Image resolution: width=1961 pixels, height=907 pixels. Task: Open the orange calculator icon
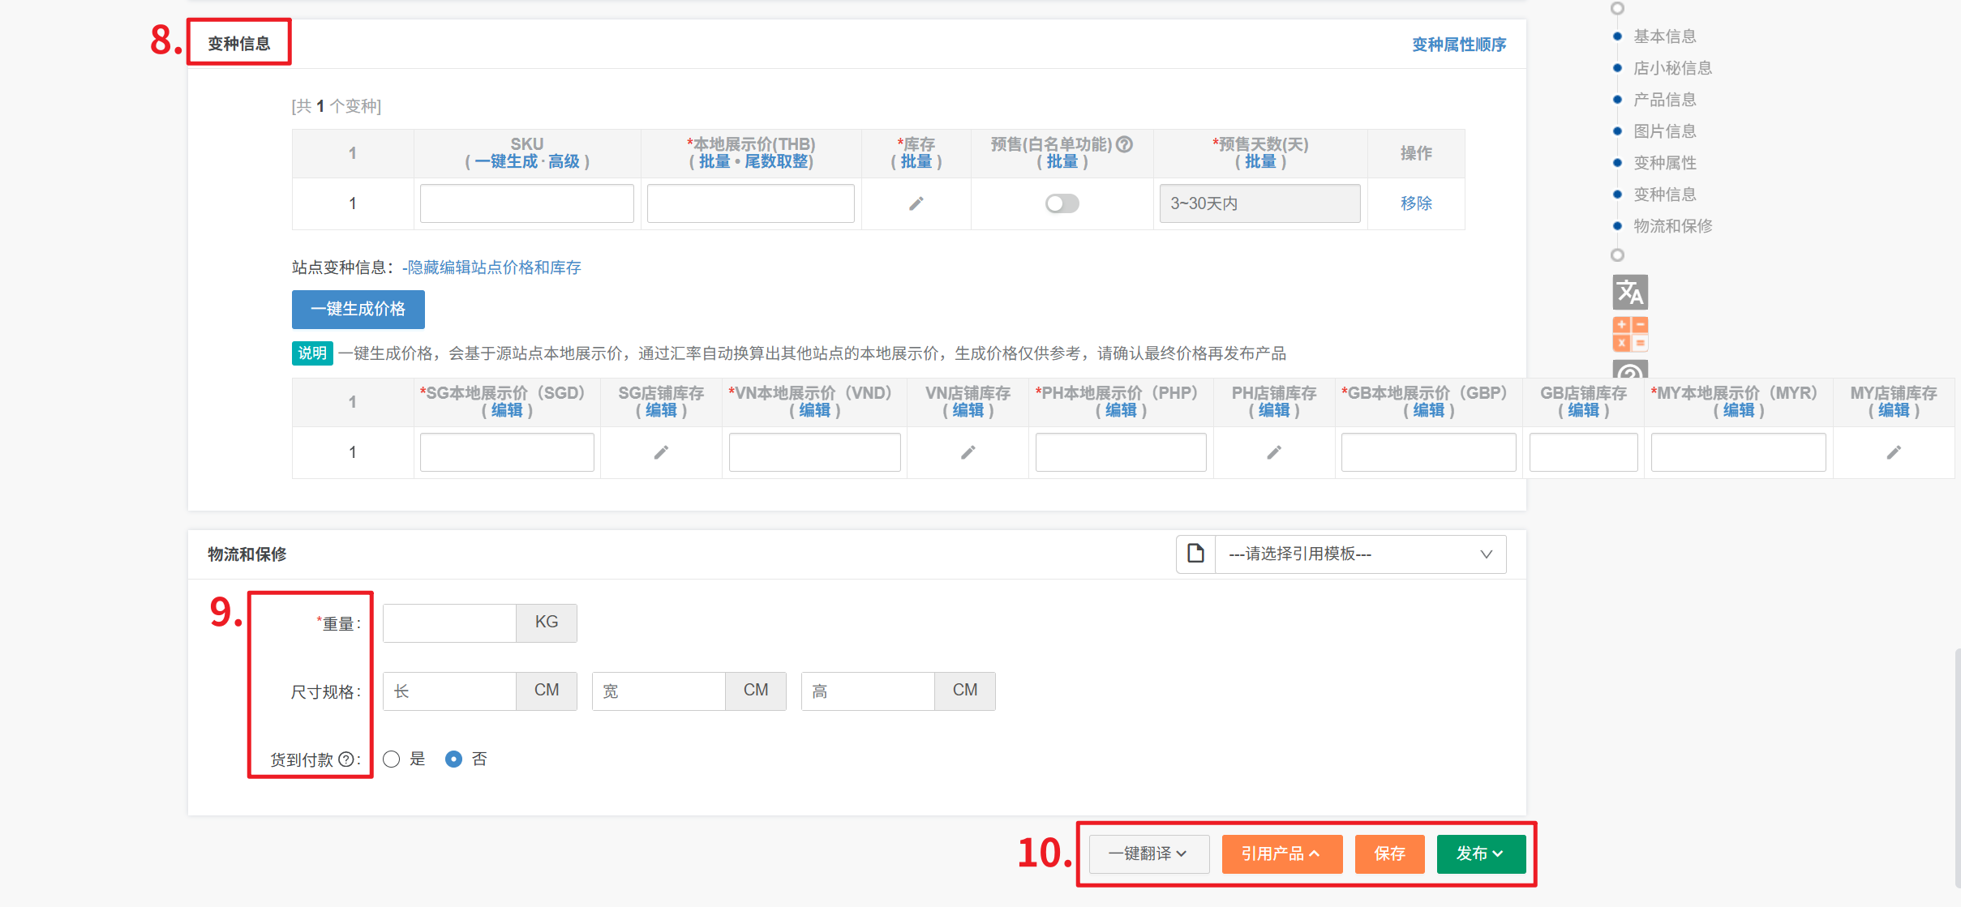tap(1630, 334)
